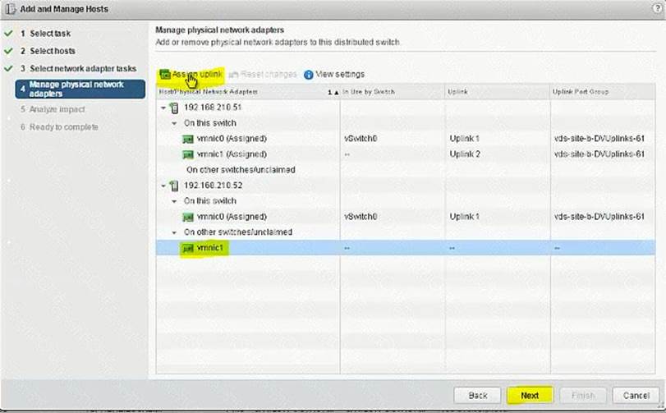Go to step 1 Select task
Viewport: 666px width, 413px height.
(49, 34)
